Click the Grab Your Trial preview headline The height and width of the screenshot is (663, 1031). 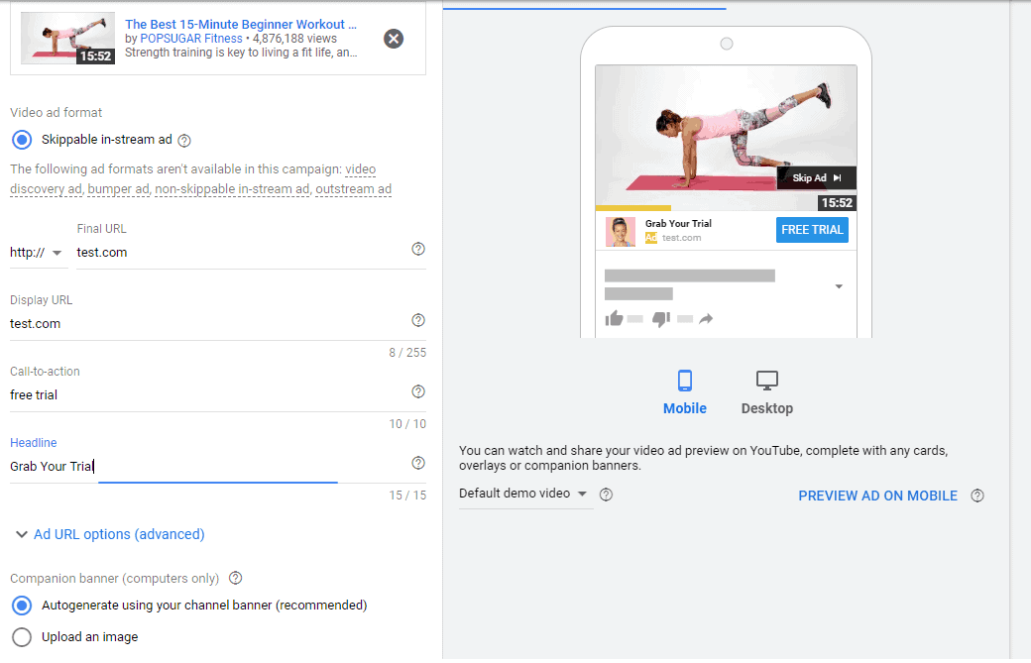click(x=678, y=223)
